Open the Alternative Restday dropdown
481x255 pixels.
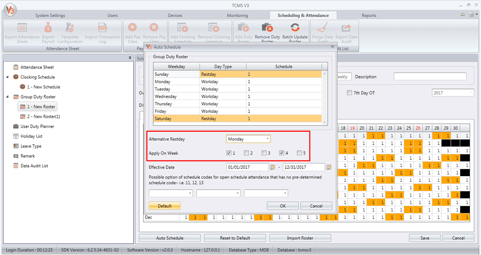click(248, 139)
